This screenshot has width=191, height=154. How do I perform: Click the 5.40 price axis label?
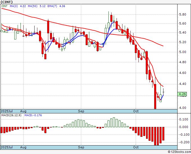(x=183, y=32)
